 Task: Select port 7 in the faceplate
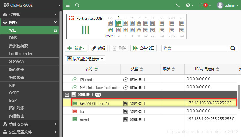click(x=139, y=23)
